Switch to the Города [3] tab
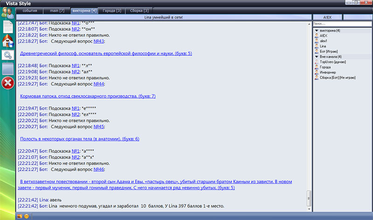The width and height of the screenshot is (373, 220). coord(112,11)
